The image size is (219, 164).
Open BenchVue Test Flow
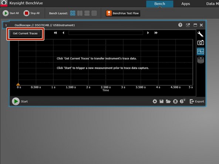[x=123, y=13]
